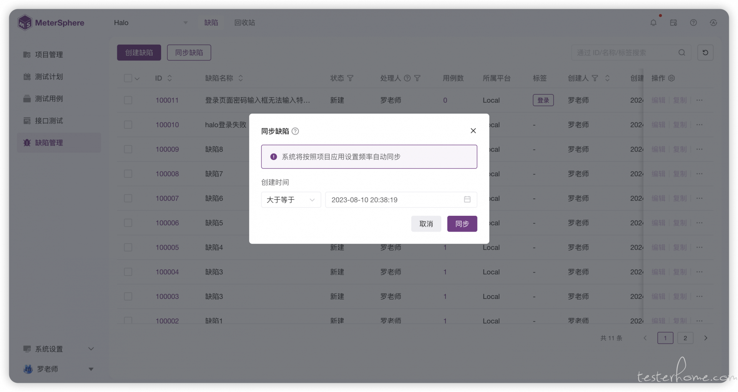Check the box for defect 100009
Image resolution: width=738 pixels, height=392 pixels.
pos(128,149)
